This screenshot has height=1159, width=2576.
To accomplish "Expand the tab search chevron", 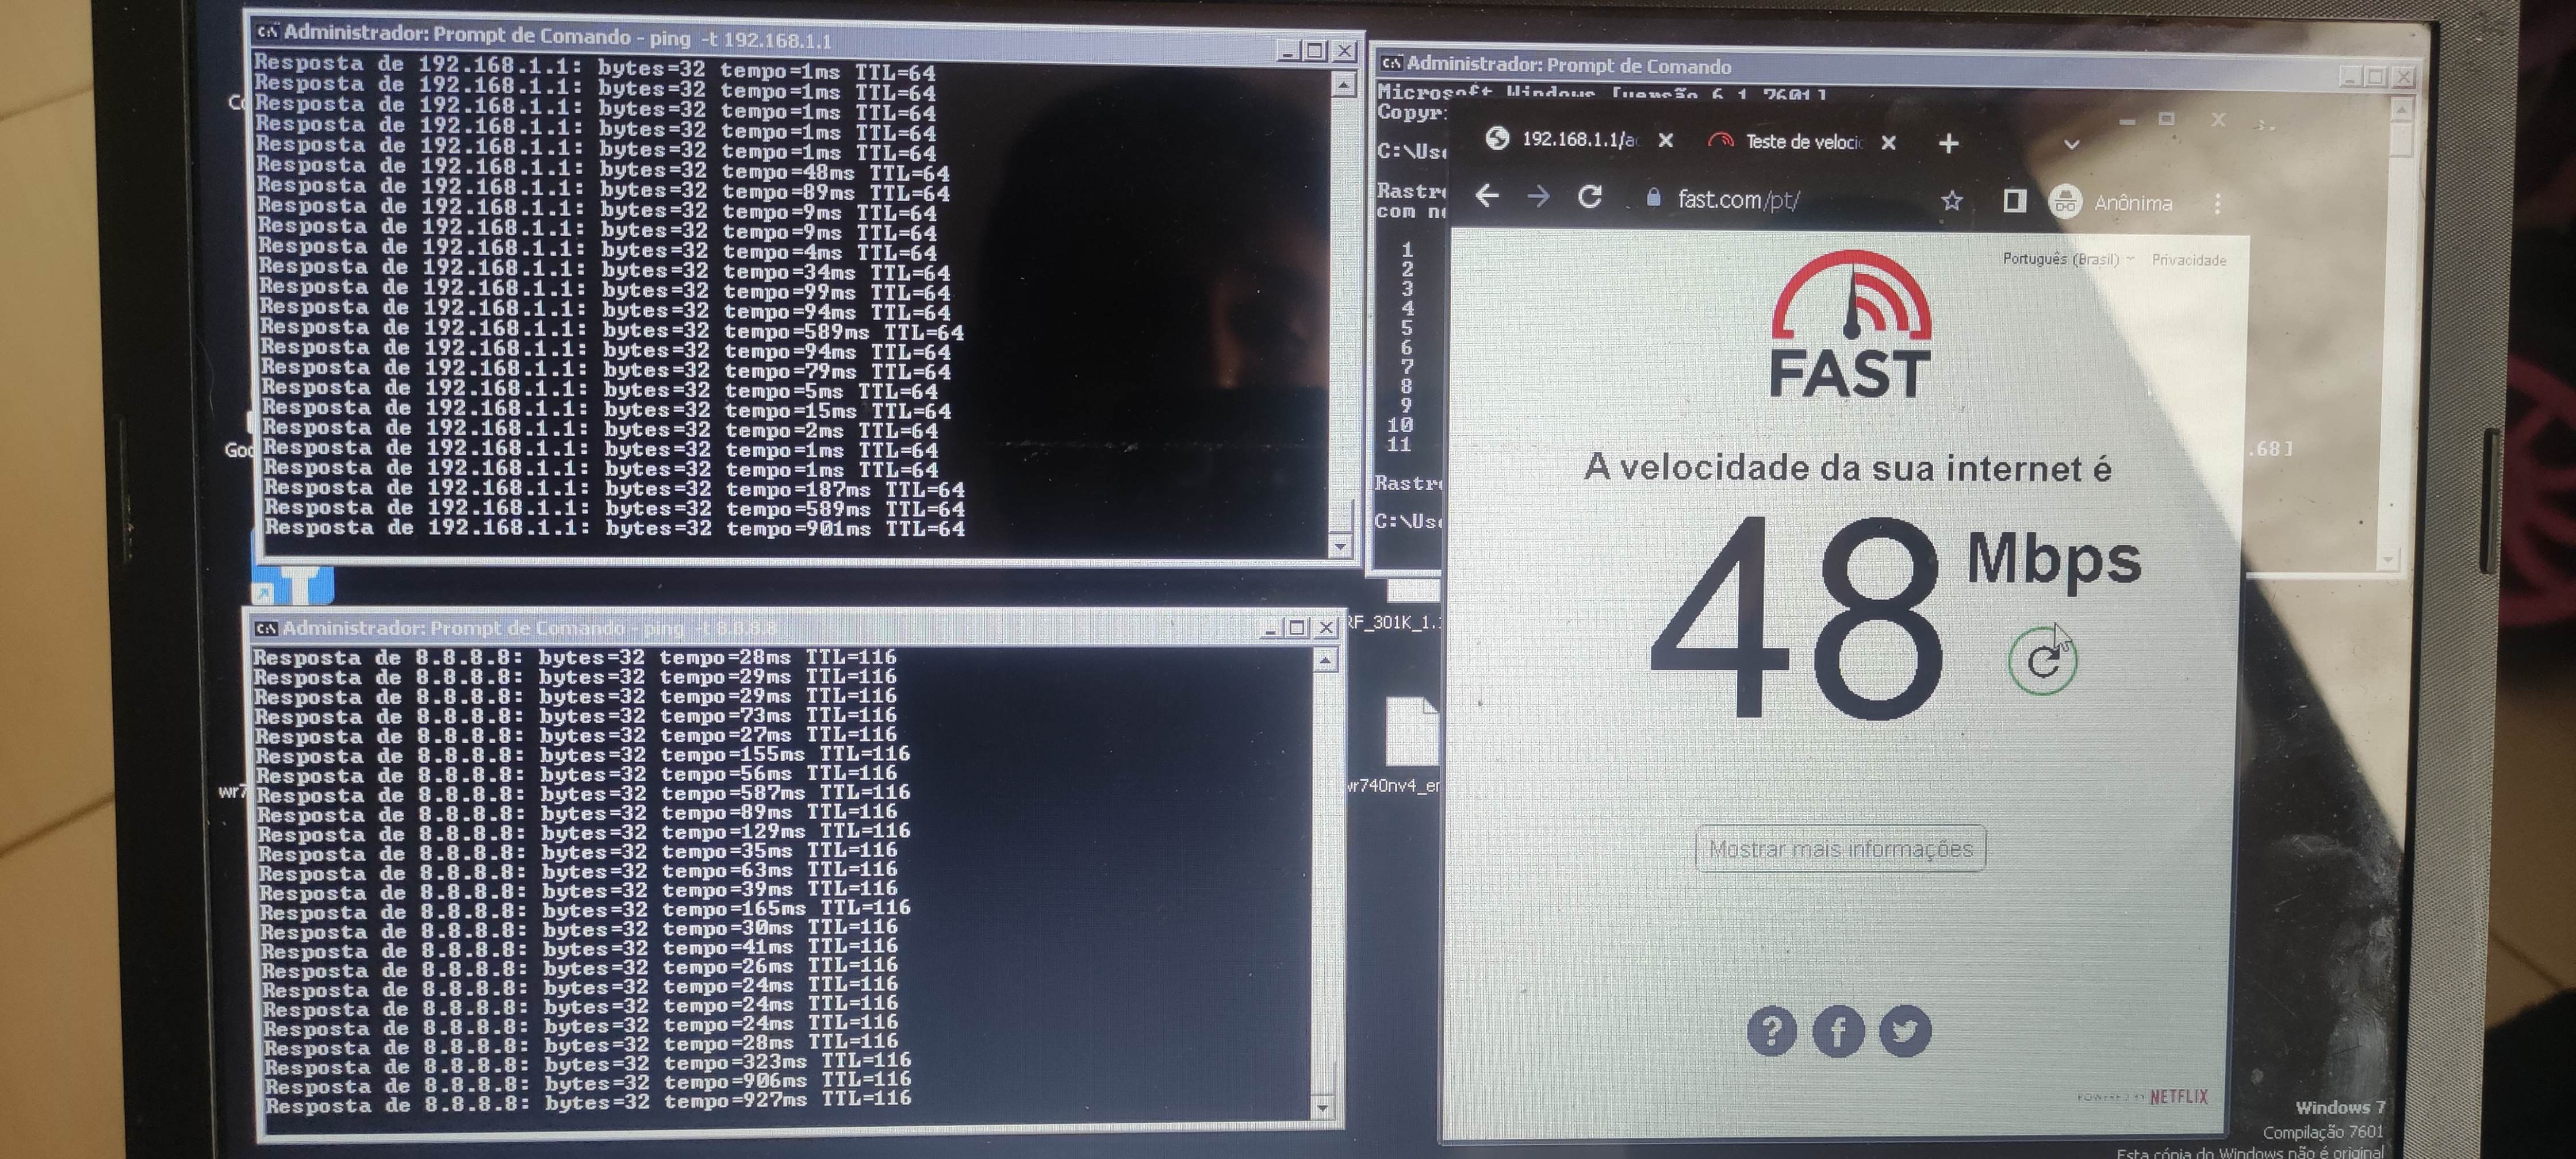I will pos(2072,145).
